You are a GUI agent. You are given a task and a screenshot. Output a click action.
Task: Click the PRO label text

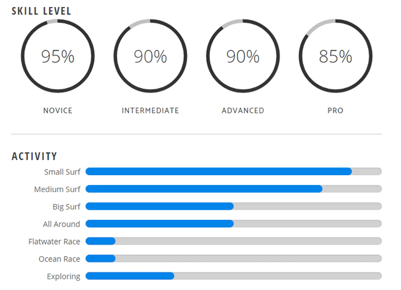(x=335, y=111)
